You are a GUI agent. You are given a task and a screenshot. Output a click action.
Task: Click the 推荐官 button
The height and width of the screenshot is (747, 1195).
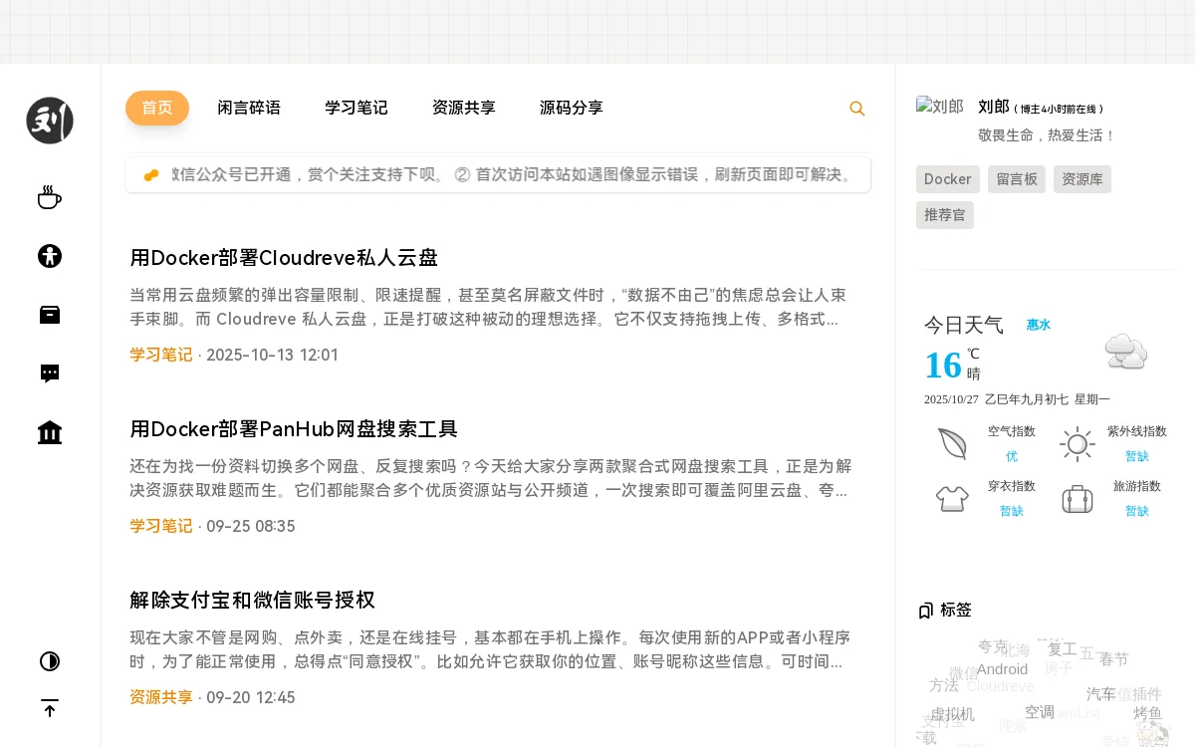click(944, 215)
